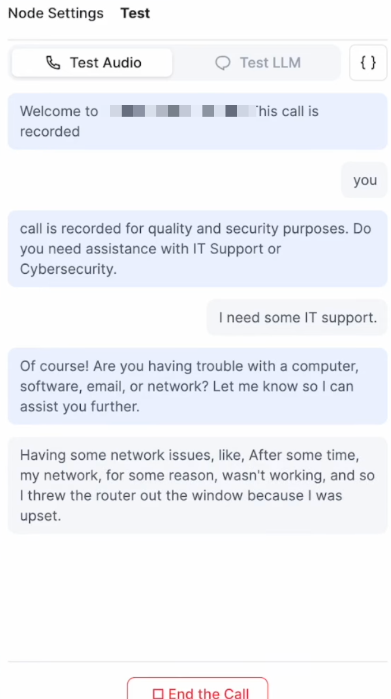Click the short 'you' user message bubble
391x699 pixels.
364,180
